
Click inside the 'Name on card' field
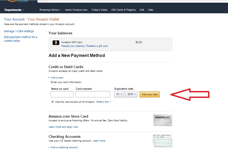tap(62, 94)
